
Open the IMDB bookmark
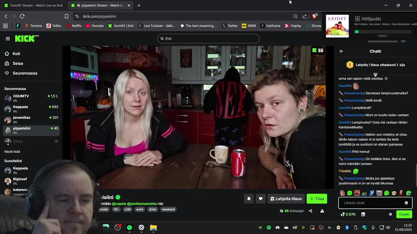[249, 26]
